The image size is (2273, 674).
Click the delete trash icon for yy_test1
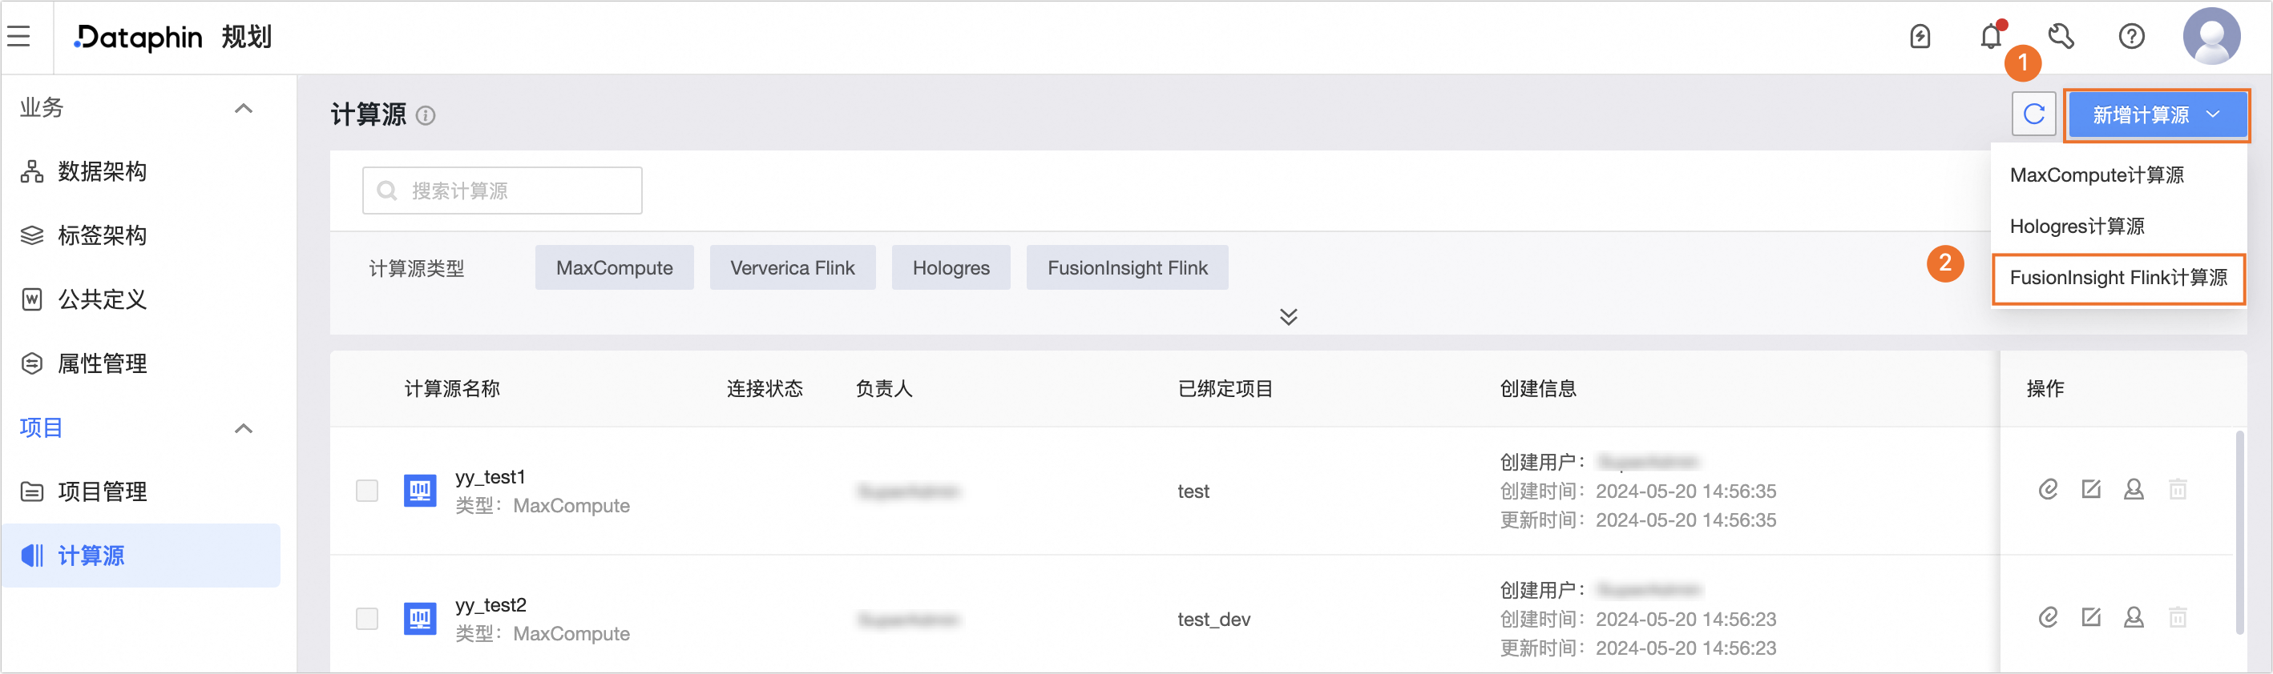(x=2178, y=489)
